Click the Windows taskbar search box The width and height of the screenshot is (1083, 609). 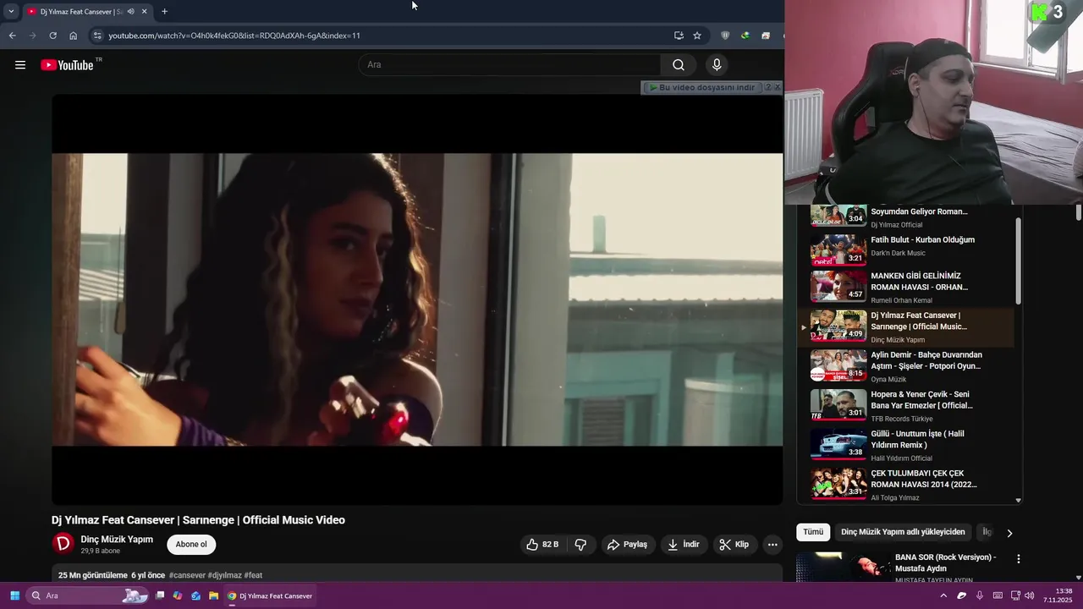88,595
